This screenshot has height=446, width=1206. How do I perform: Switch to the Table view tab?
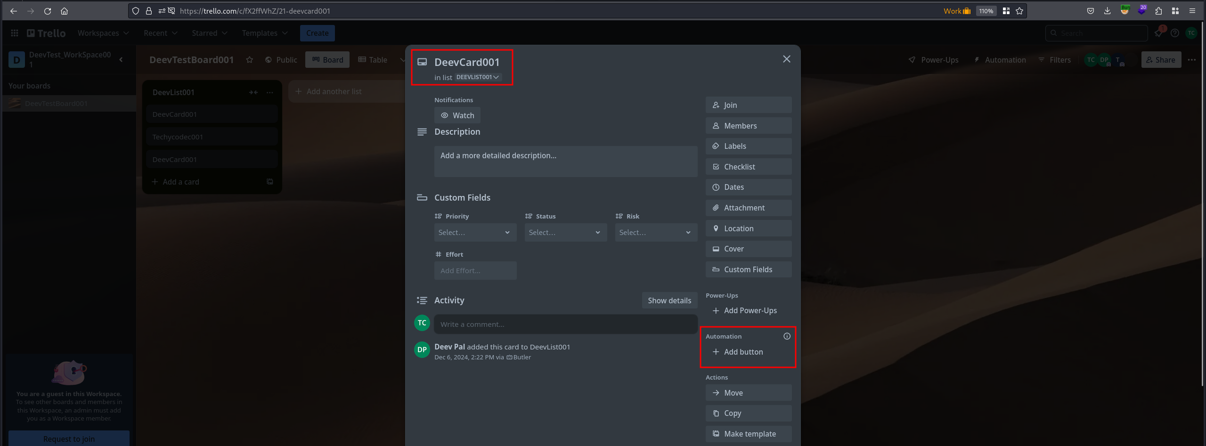[x=373, y=60]
